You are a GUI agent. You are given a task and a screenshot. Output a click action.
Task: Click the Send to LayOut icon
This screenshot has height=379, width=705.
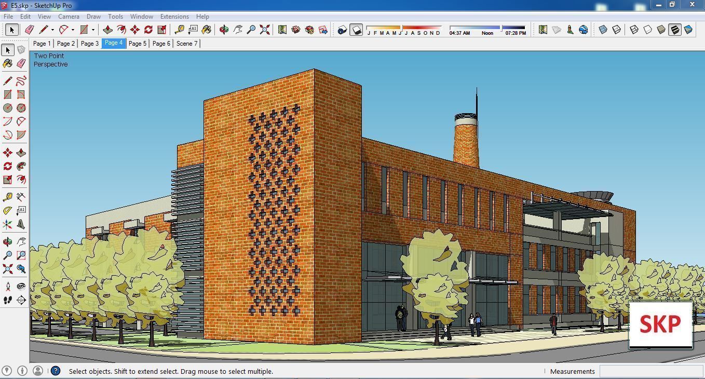pos(323,30)
